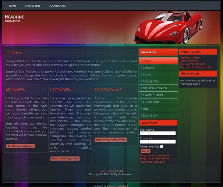Open The Joomla! Community link
This screenshot has width=223, height=187.
(195, 67)
